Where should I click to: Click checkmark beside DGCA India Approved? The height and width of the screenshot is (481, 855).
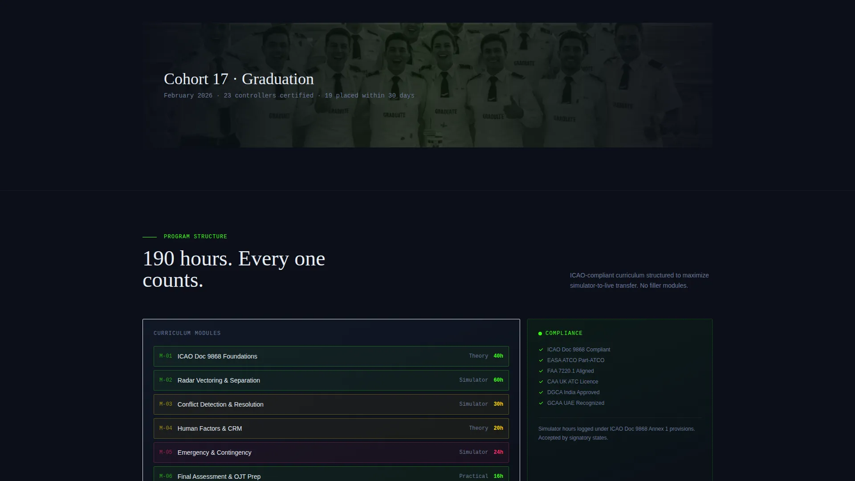click(541, 392)
